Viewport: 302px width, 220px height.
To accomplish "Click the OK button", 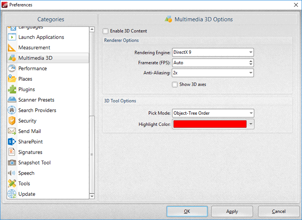I will [x=187, y=211].
